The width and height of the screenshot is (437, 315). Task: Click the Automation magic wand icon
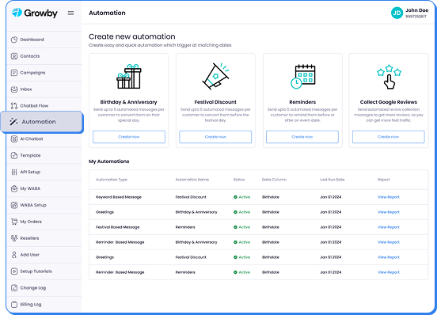click(13, 122)
